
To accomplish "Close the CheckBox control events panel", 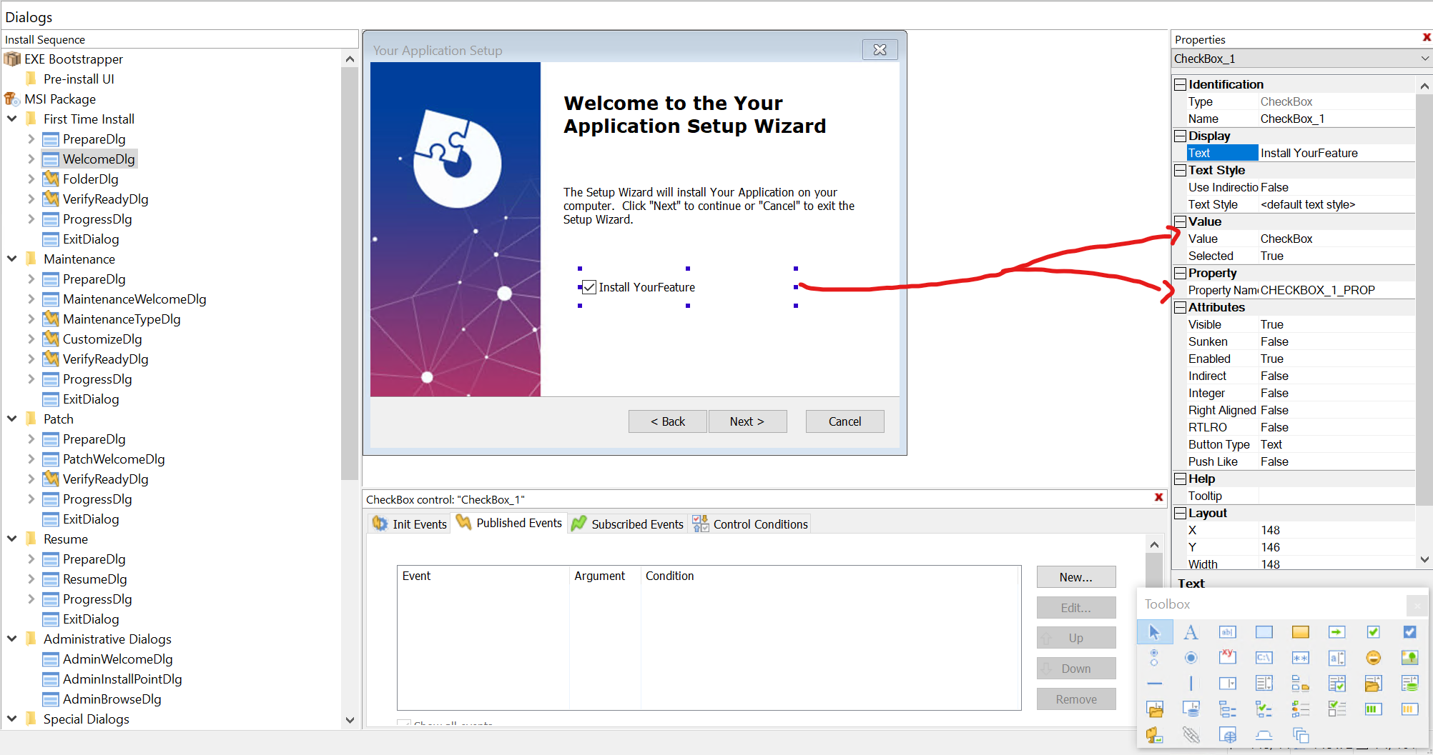I will coord(1159,497).
